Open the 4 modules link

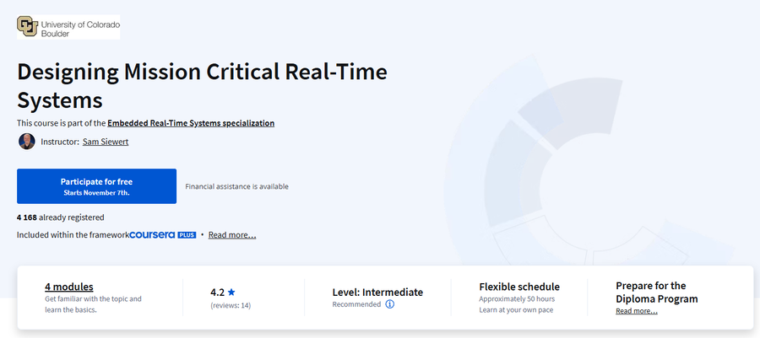[69, 287]
